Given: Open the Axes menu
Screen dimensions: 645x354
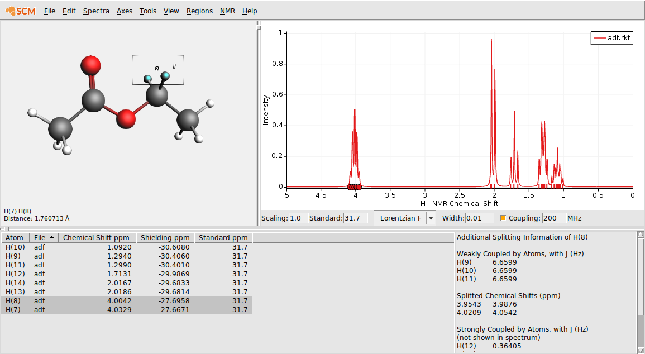Looking at the screenshot, I should coord(124,11).
